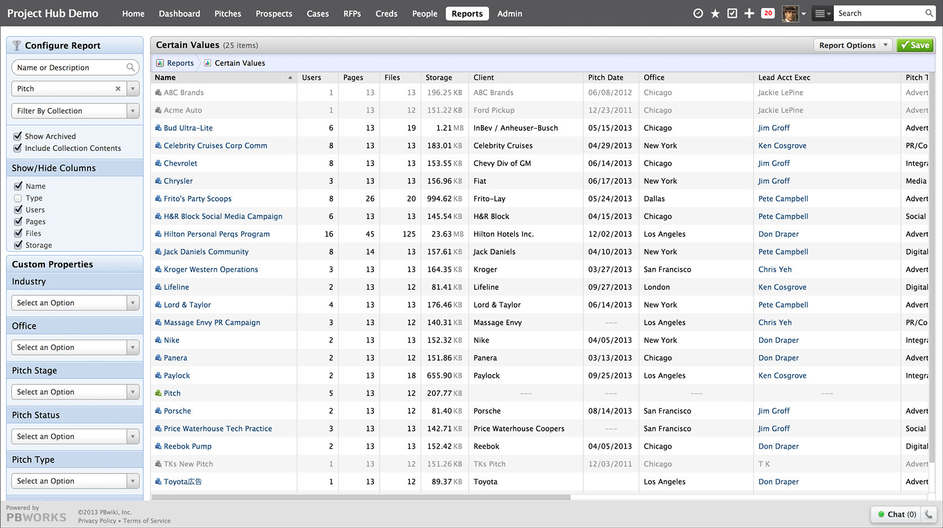Open the tasks checkbox icon in header
Screen dimensions: 943x528
tap(732, 12)
